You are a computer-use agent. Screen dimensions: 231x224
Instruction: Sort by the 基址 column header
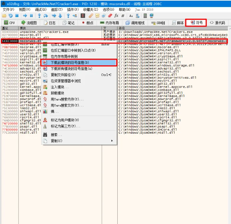click(x=10, y=28)
